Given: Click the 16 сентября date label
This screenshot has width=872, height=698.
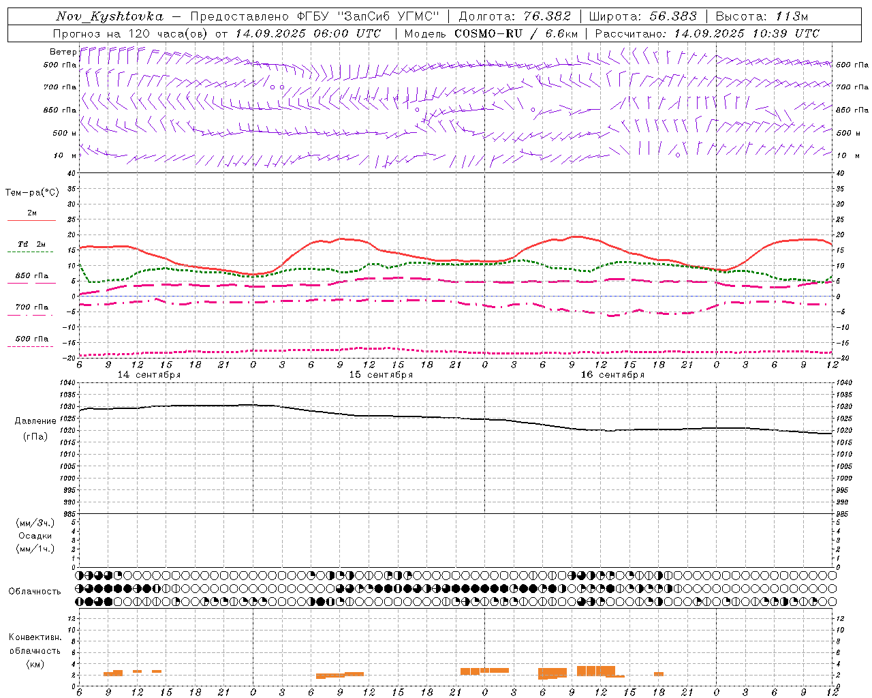Looking at the screenshot, I should click(612, 375).
